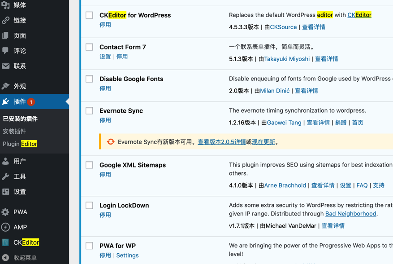Click the Links (链接) chain icon
This screenshot has height=264, width=393.
(5, 20)
